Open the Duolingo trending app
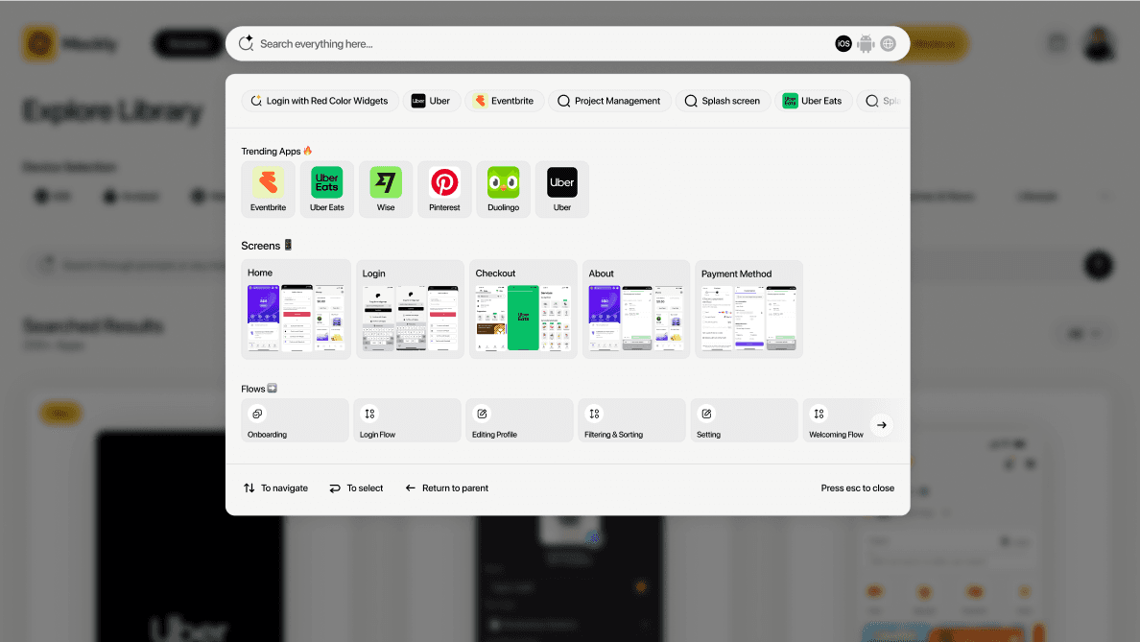 tap(503, 189)
